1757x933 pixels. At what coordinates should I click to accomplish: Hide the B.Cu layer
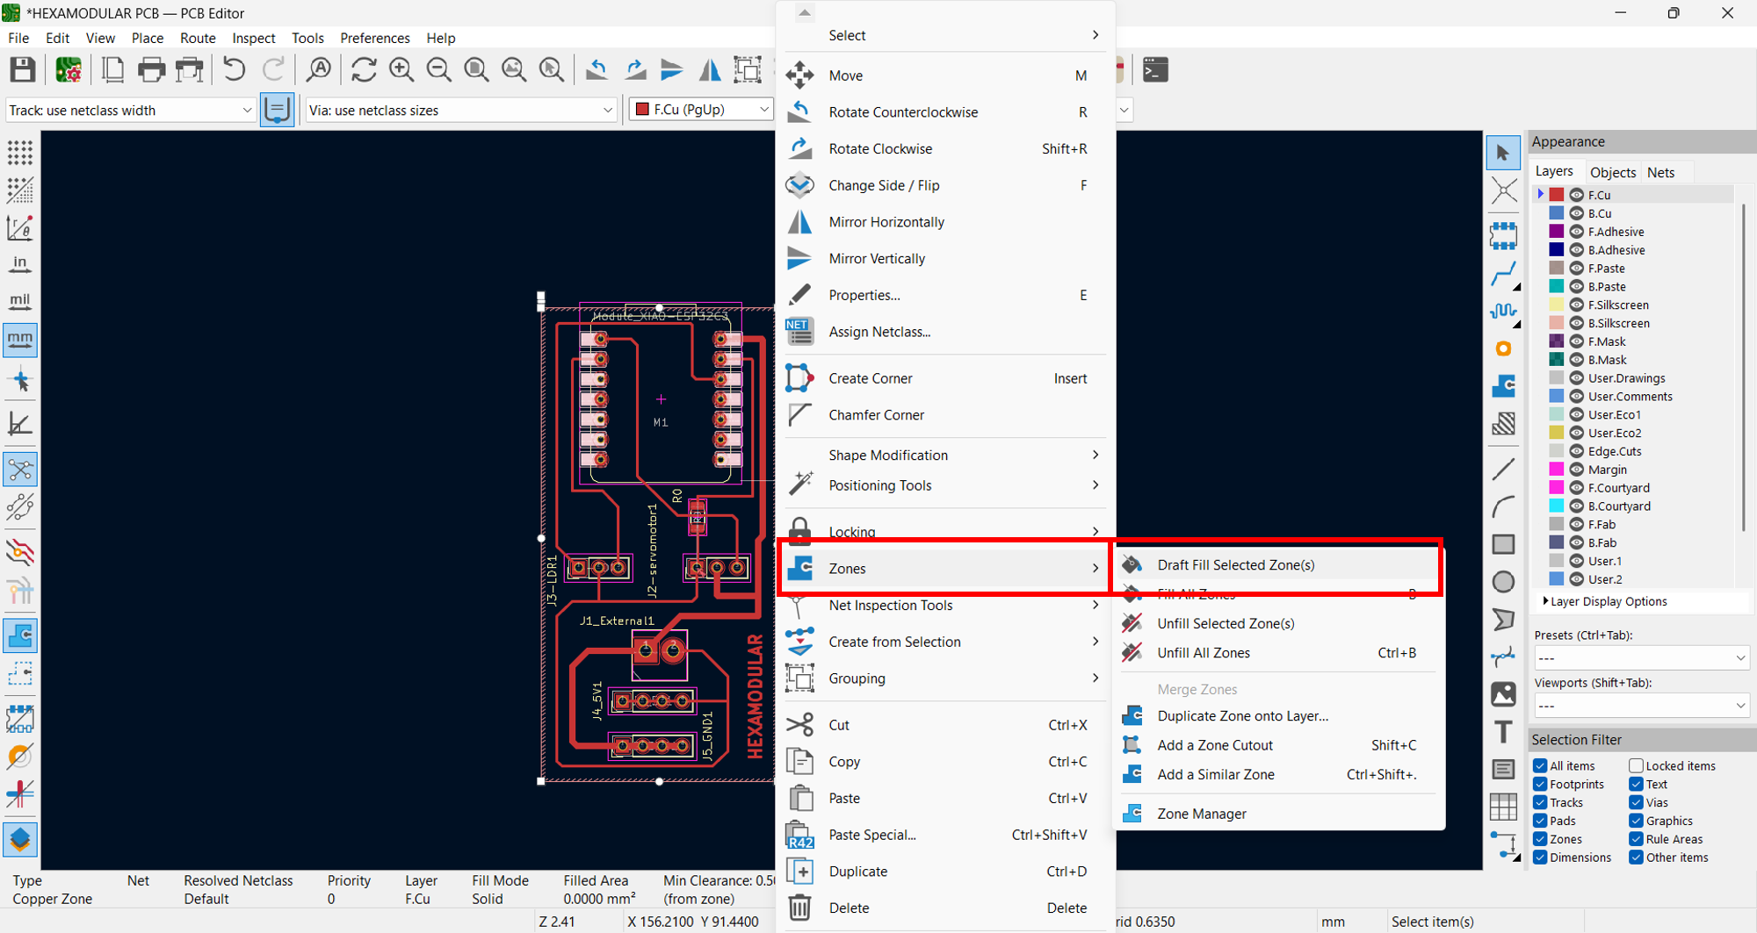1577,213
